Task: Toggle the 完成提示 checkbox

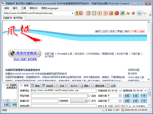Action: click(134, 106)
